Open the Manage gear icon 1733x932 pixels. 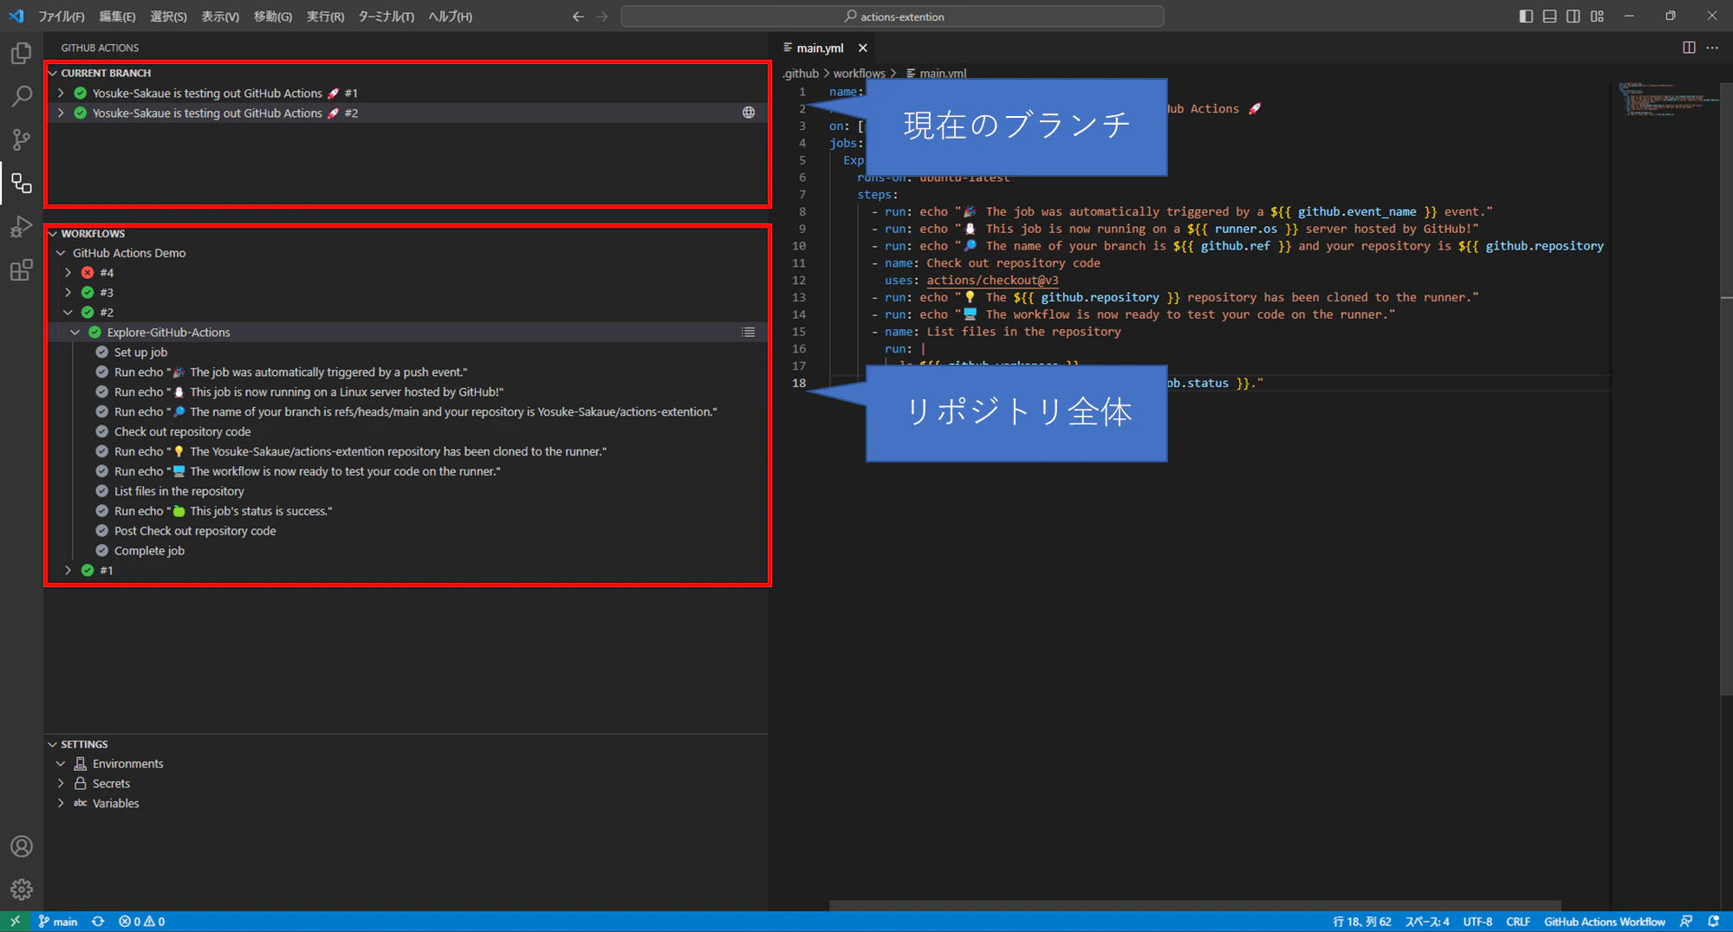(x=22, y=890)
